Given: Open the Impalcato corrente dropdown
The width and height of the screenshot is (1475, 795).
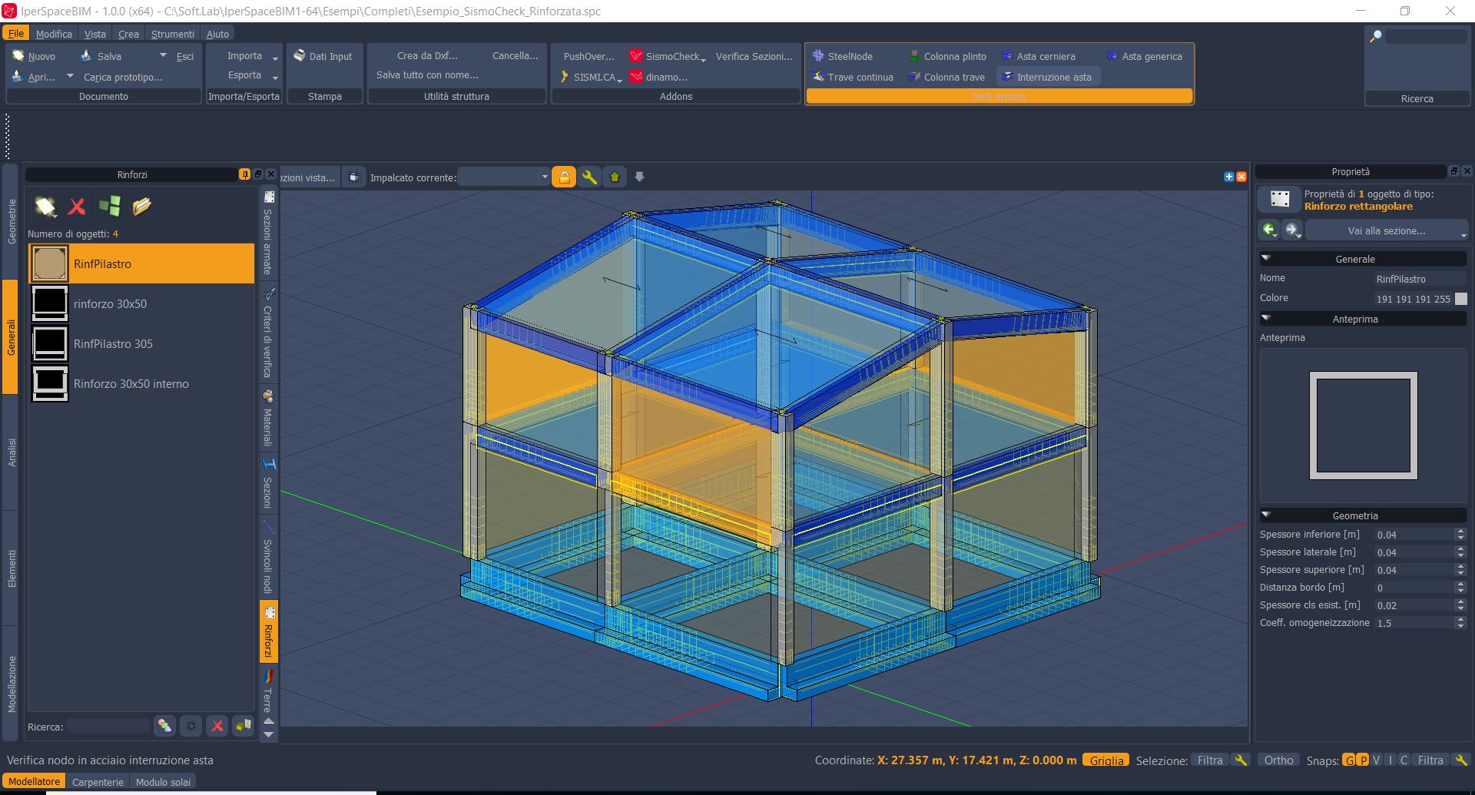Looking at the screenshot, I should [x=504, y=177].
